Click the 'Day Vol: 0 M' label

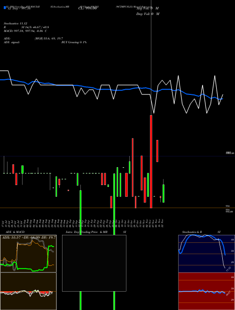click(x=148, y=14)
